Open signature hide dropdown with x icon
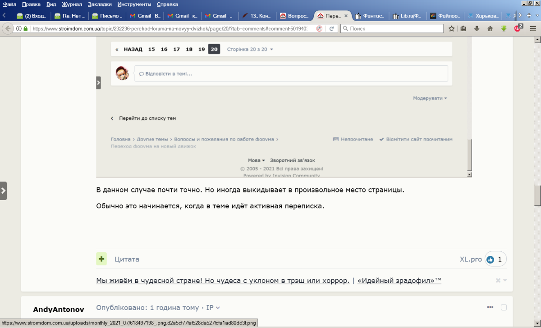Screen dimensions: 541x328 point(501,280)
